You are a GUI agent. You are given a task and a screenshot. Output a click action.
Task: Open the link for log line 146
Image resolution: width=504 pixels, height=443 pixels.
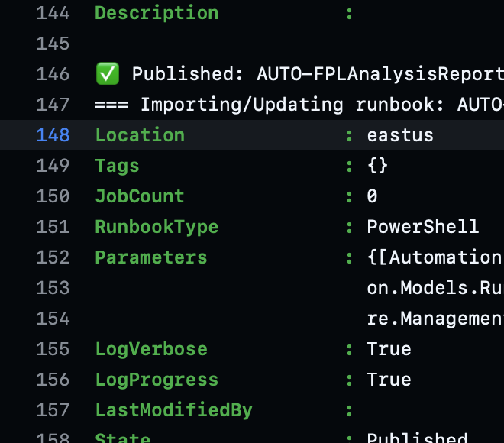[x=53, y=74]
